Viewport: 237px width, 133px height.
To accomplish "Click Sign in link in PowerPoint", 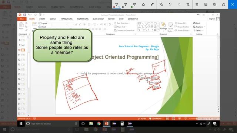I will 212,19.
